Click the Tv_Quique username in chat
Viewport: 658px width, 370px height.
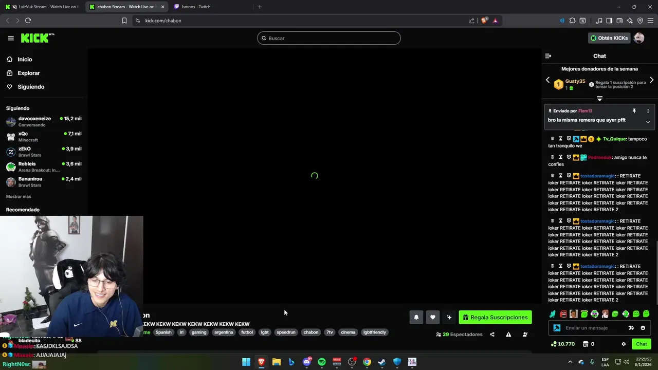pos(614,139)
